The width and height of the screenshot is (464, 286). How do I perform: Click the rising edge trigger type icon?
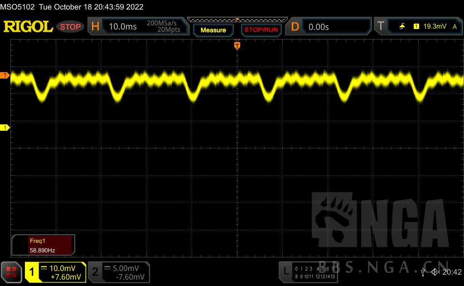click(x=402, y=27)
